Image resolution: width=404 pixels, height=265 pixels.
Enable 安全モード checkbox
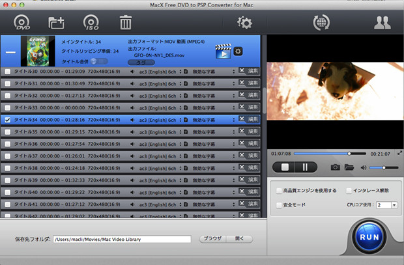pyautogui.click(x=278, y=205)
